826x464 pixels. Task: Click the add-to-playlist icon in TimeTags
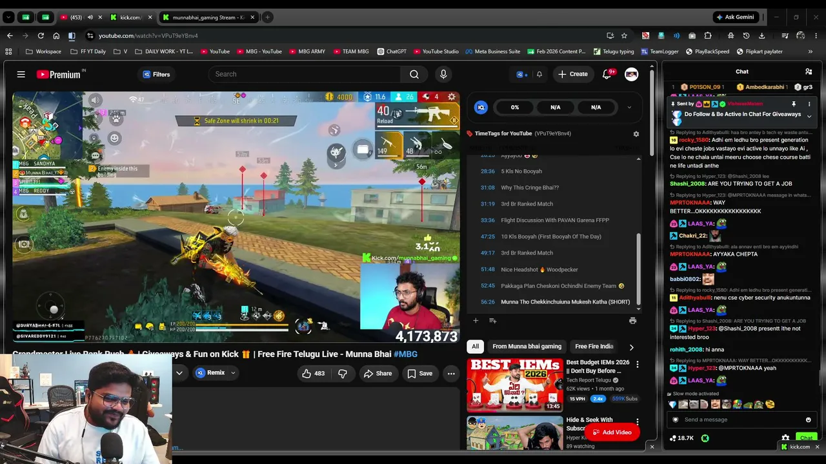[492, 320]
